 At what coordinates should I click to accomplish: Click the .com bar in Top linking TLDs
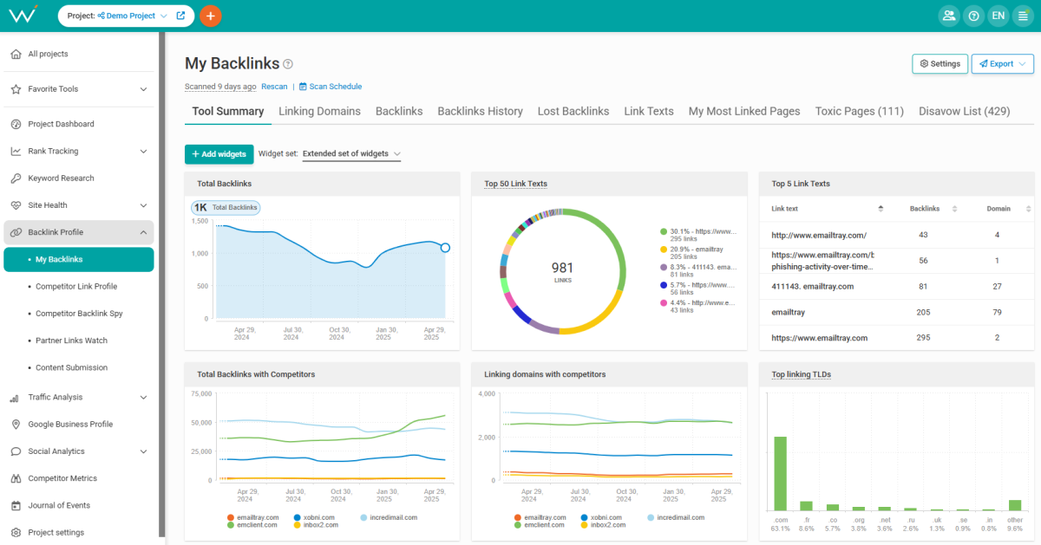pyautogui.click(x=780, y=473)
